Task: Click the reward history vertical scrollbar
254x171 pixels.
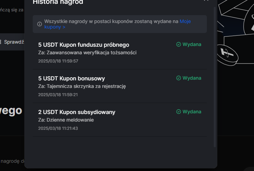Action: [215, 76]
